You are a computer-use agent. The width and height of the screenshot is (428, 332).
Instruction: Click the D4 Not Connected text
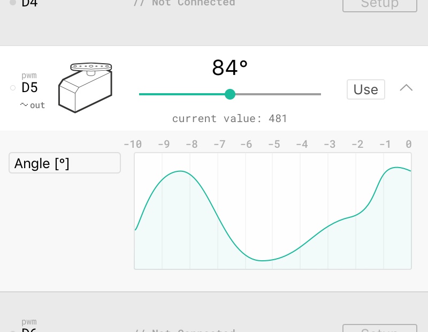pyautogui.click(x=184, y=3)
